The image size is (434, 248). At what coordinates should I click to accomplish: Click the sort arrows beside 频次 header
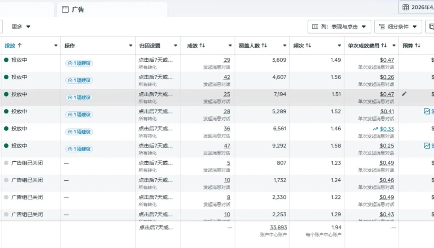click(x=309, y=46)
